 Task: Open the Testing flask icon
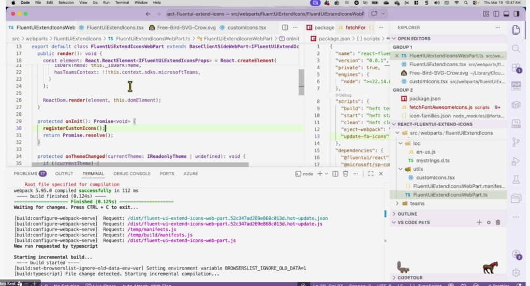click(516, 179)
